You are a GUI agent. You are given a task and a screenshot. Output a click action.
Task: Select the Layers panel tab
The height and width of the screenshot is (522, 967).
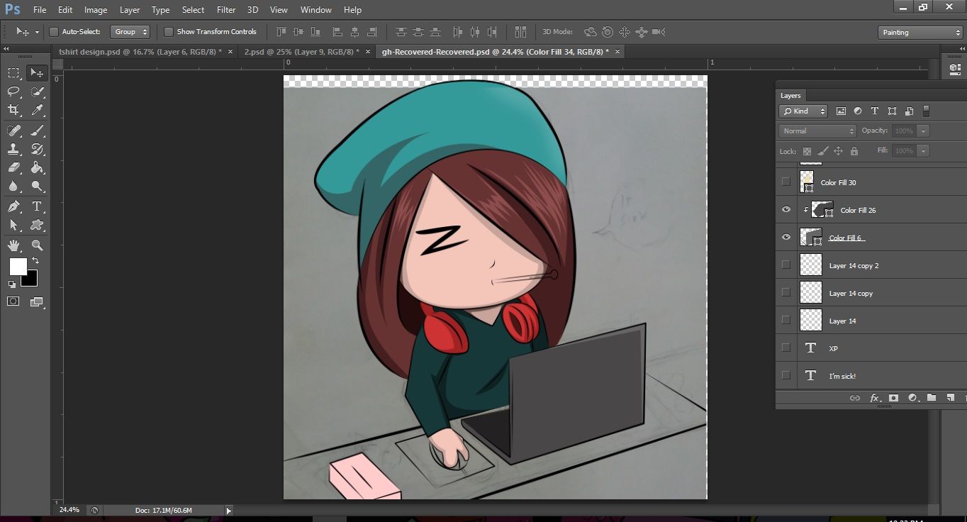pyautogui.click(x=790, y=96)
